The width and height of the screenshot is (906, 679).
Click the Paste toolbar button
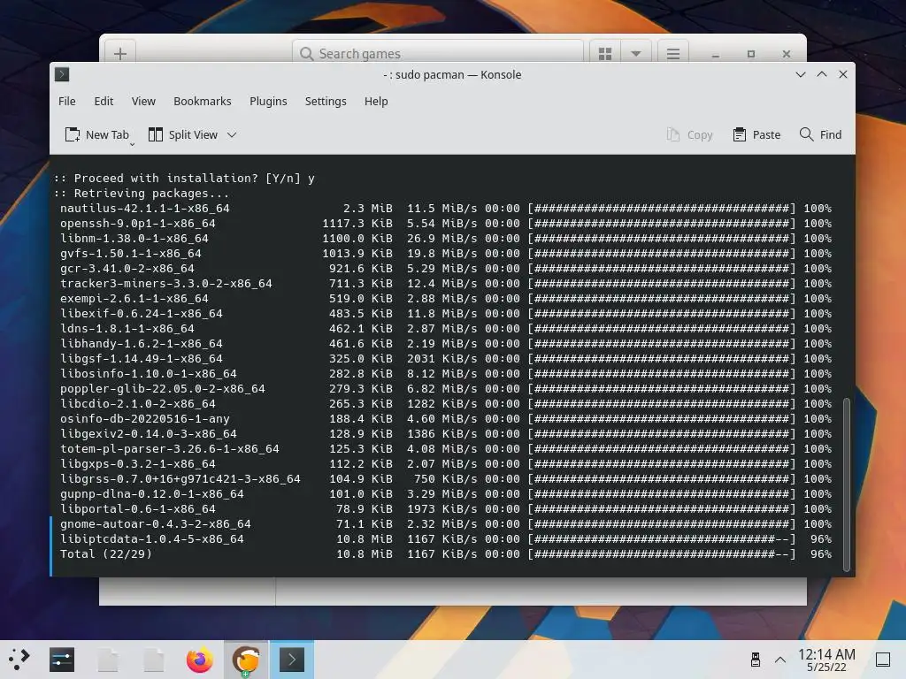coord(756,134)
